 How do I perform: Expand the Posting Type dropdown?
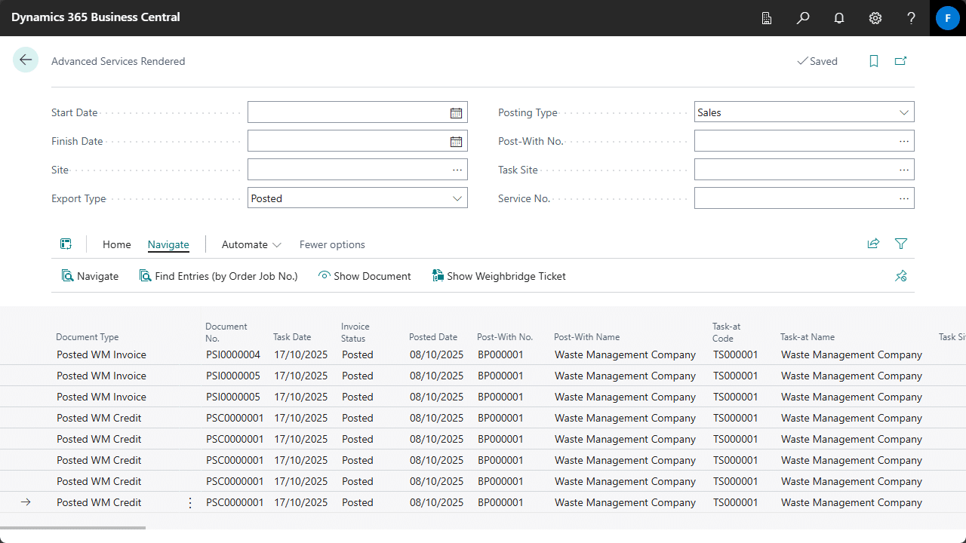pos(903,112)
